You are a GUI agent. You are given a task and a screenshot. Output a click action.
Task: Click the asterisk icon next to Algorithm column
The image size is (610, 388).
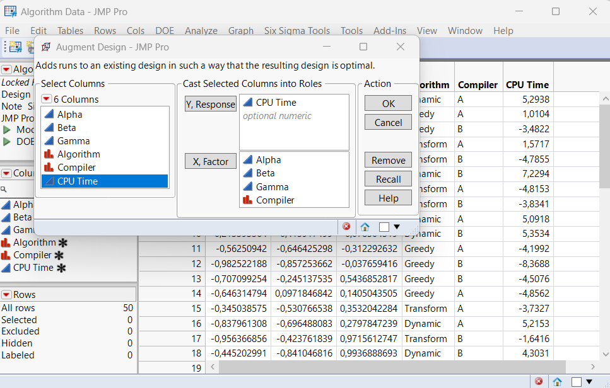tap(62, 243)
